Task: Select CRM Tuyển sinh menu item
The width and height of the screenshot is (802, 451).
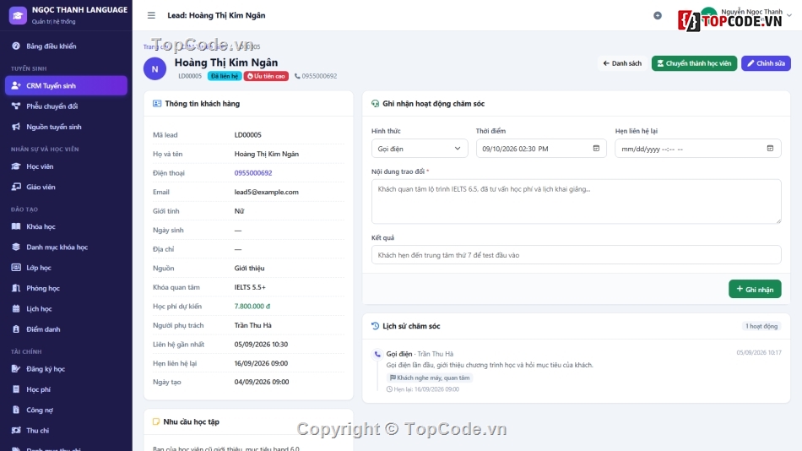Action: (66, 85)
